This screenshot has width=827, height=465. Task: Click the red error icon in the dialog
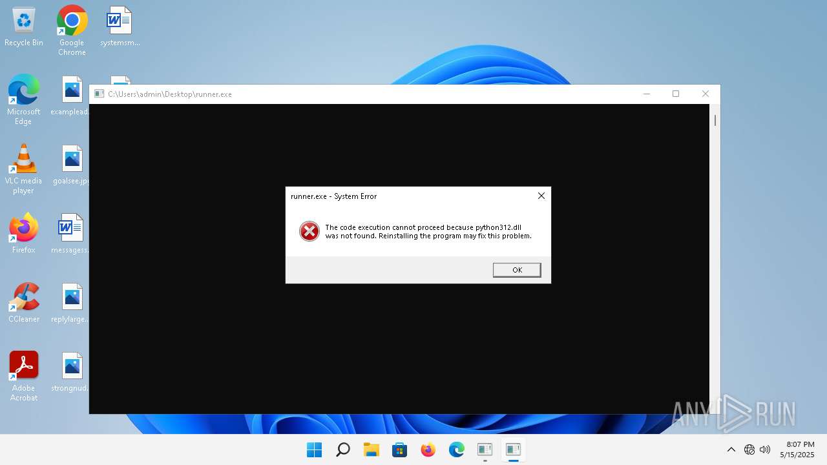[x=309, y=231]
